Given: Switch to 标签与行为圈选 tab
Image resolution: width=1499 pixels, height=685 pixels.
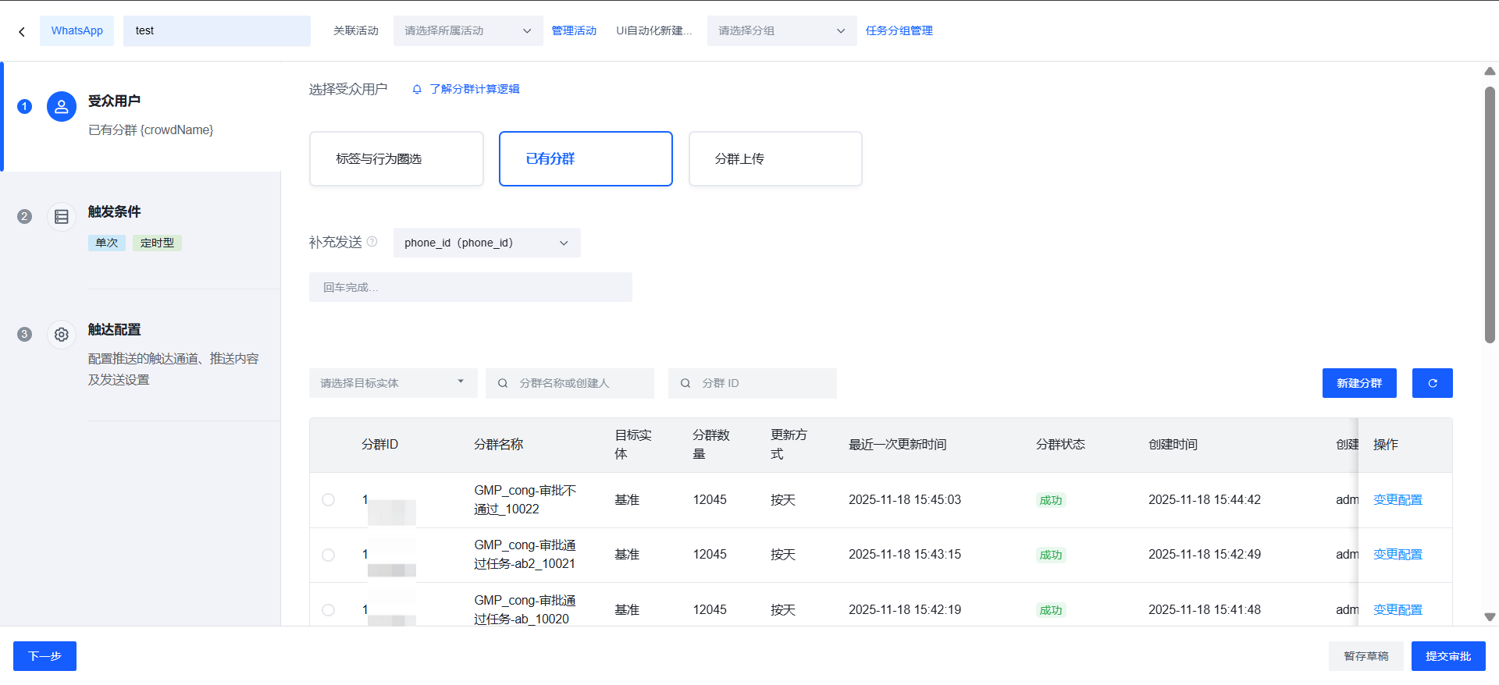Looking at the screenshot, I should click(x=397, y=159).
